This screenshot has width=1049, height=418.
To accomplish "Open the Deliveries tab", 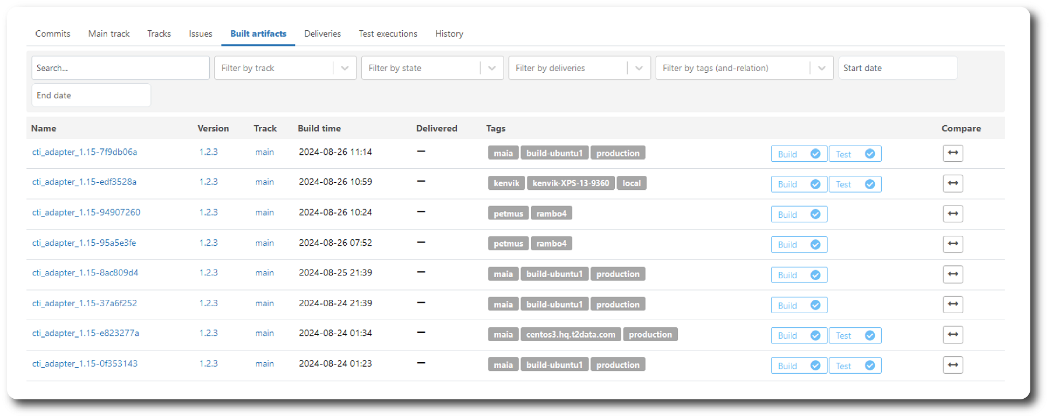I will pyautogui.click(x=322, y=34).
